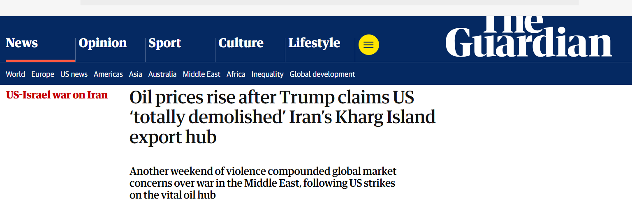Click The Guardian logo

tap(528, 37)
